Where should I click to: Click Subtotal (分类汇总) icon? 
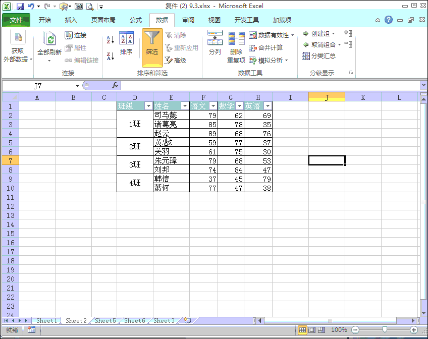click(306, 56)
